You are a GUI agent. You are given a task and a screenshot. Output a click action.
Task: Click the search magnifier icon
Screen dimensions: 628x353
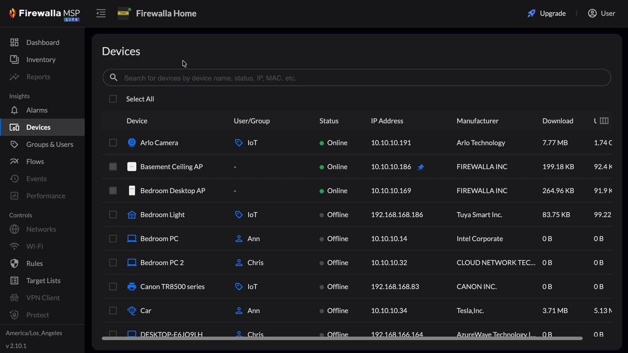click(x=114, y=77)
